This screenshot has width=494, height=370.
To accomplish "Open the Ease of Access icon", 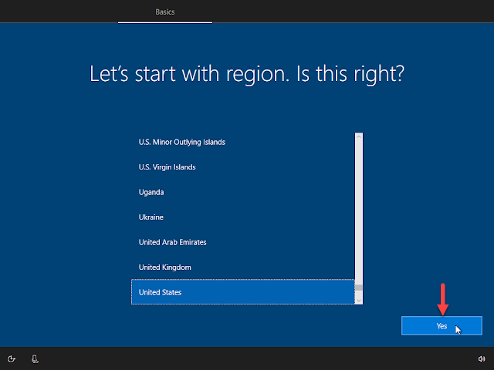I will pos(12,358).
